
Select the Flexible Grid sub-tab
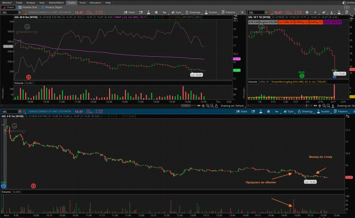[x=28, y=7]
